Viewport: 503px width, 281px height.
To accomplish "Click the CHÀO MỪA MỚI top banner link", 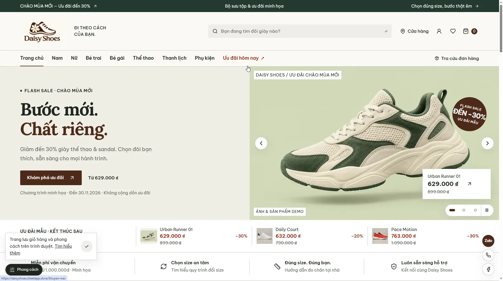I will [x=58, y=6].
